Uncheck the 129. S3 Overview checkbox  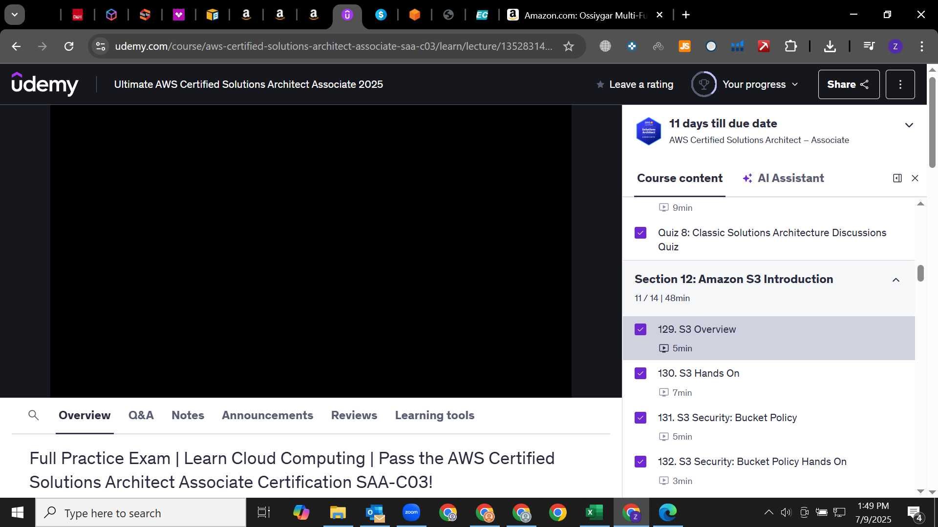point(640,329)
